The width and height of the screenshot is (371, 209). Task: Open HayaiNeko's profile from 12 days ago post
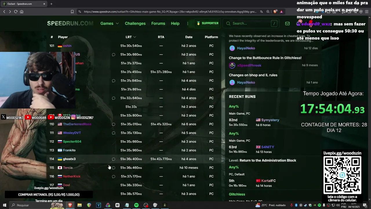[246, 48]
